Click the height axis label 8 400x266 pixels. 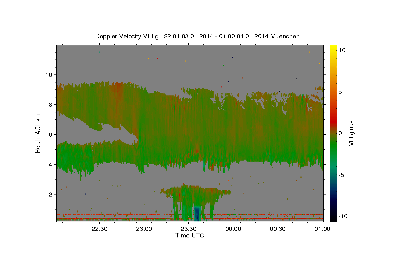point(51,105)
